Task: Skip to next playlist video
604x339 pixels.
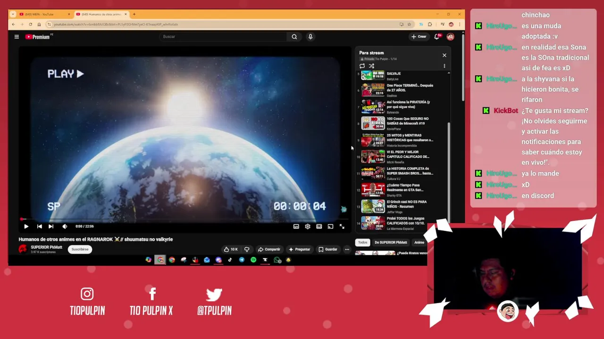Action: pyautogui.click(x=51, y=226)
